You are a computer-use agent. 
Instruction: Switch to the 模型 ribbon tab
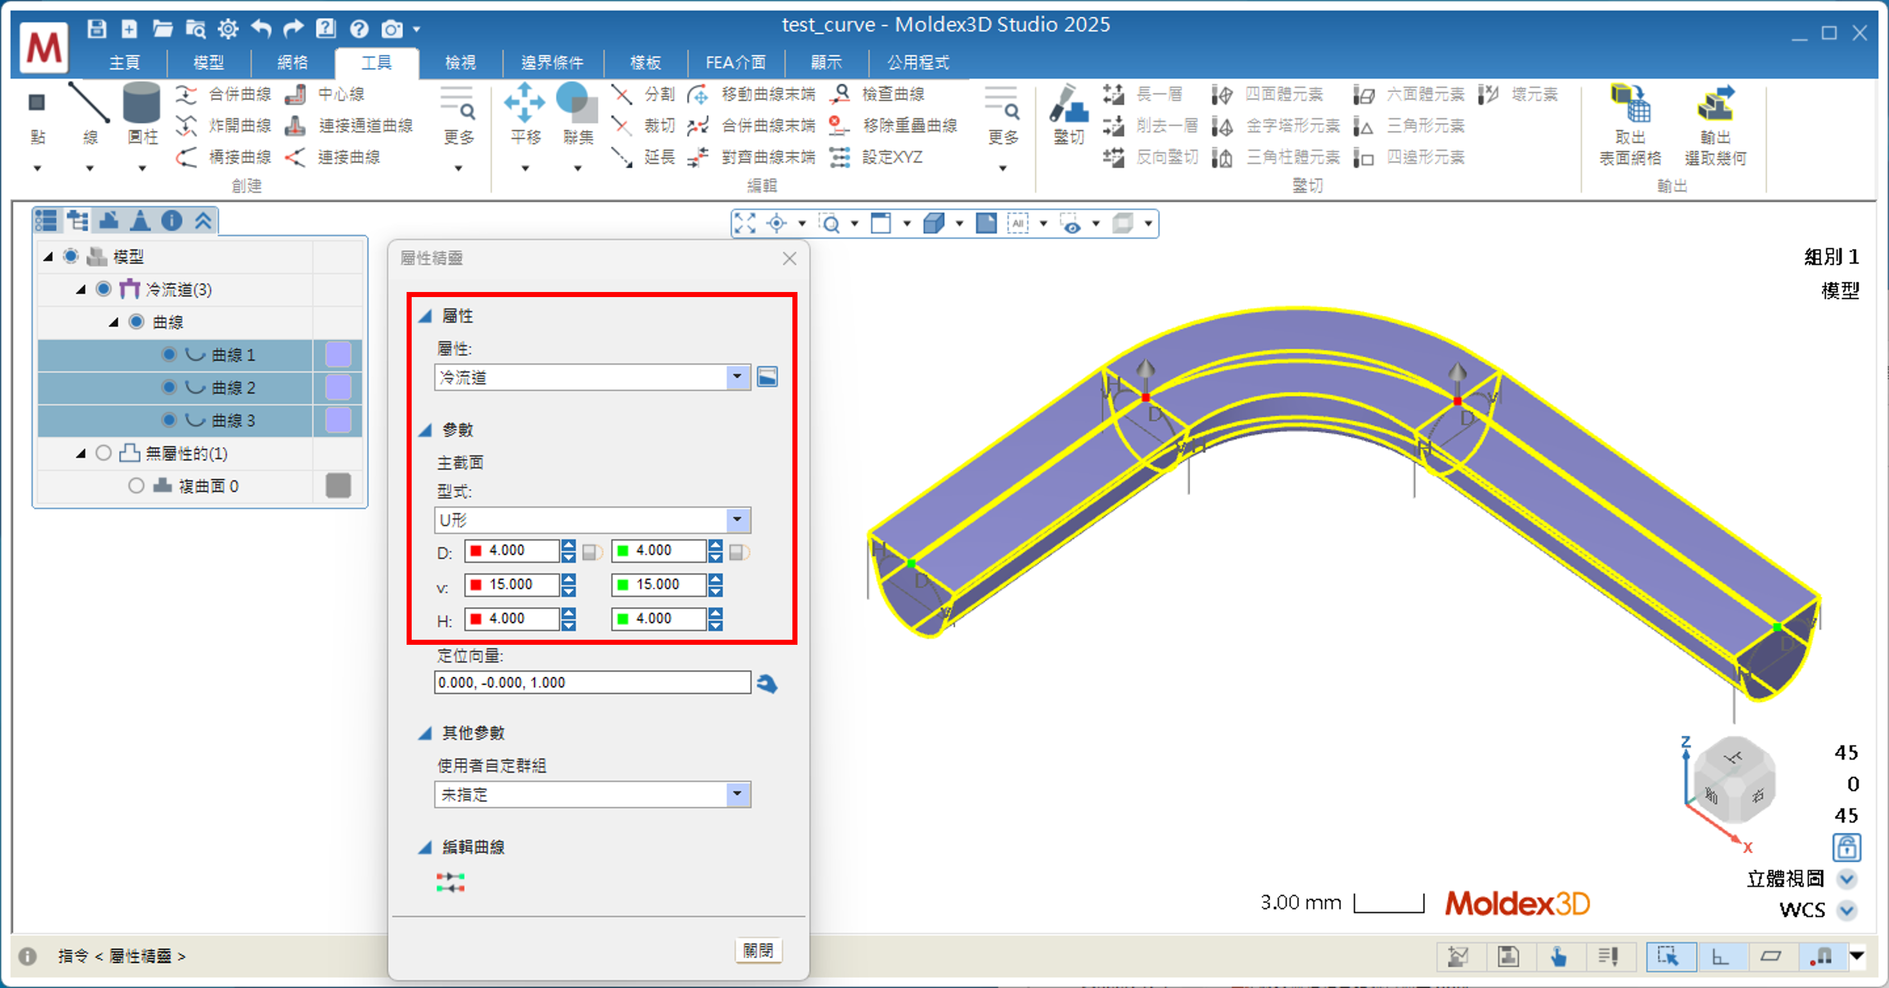[209, 62]
